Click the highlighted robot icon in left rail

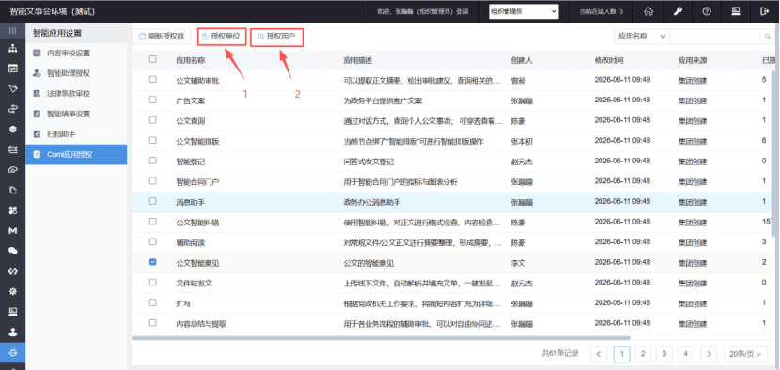click(x=13, y=352)
